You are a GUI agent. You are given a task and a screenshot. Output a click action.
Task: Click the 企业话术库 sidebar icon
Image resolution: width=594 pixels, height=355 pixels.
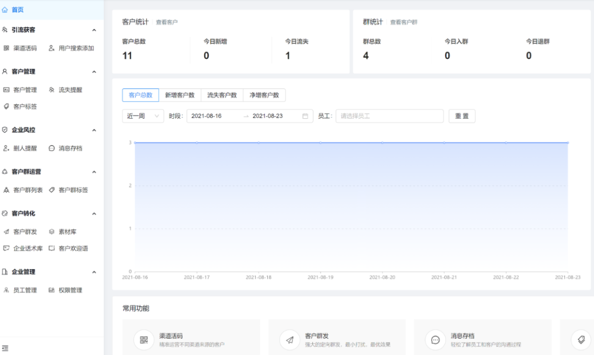tap(6, 248)
